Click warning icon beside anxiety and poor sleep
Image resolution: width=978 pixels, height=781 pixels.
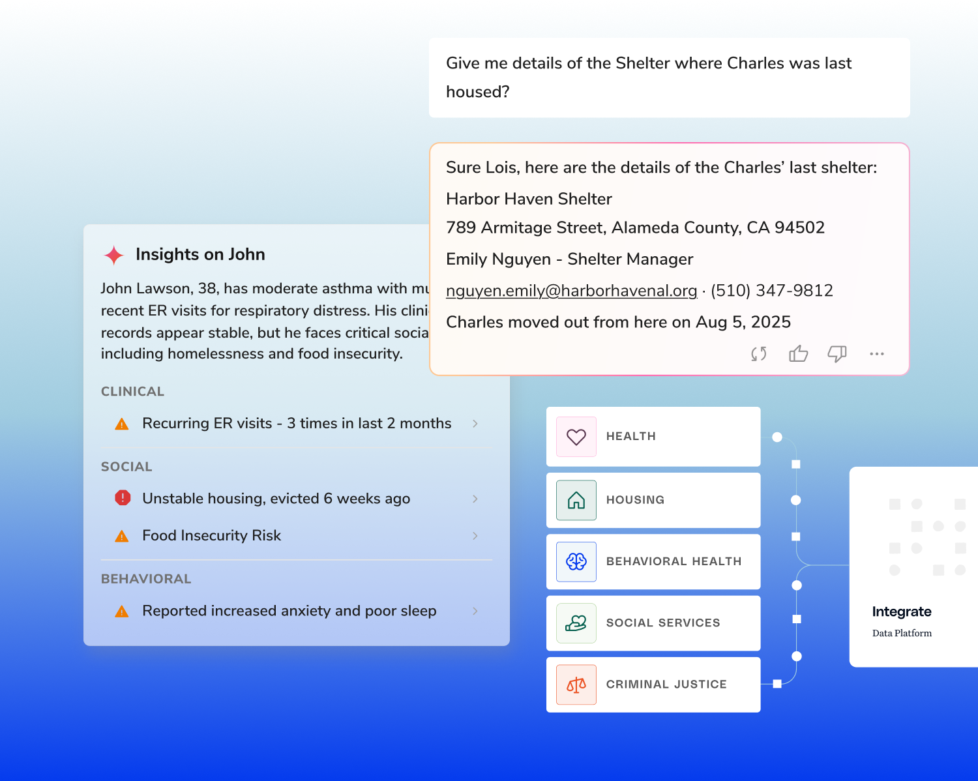(x=122, y=612)
